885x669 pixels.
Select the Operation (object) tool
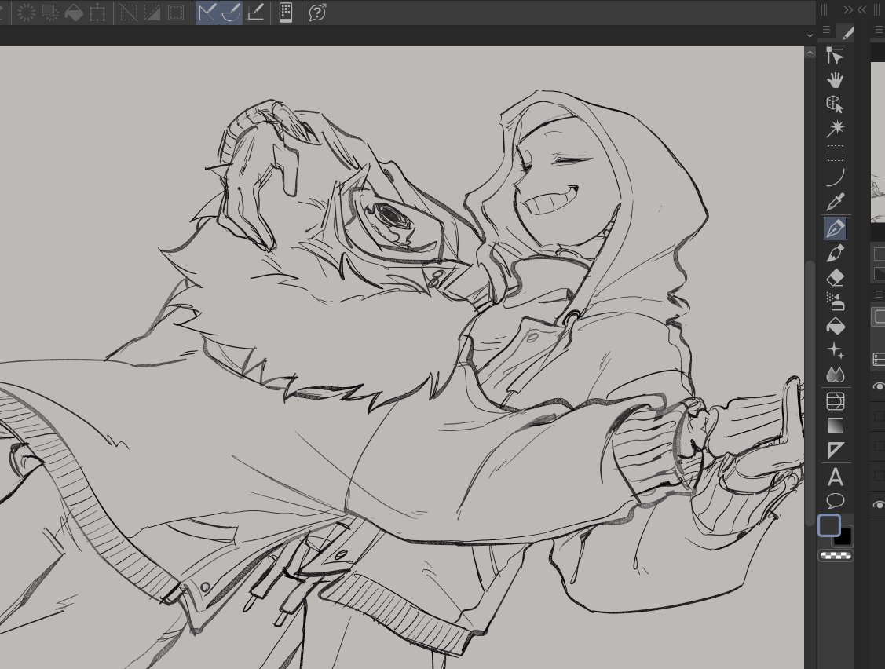835,56
